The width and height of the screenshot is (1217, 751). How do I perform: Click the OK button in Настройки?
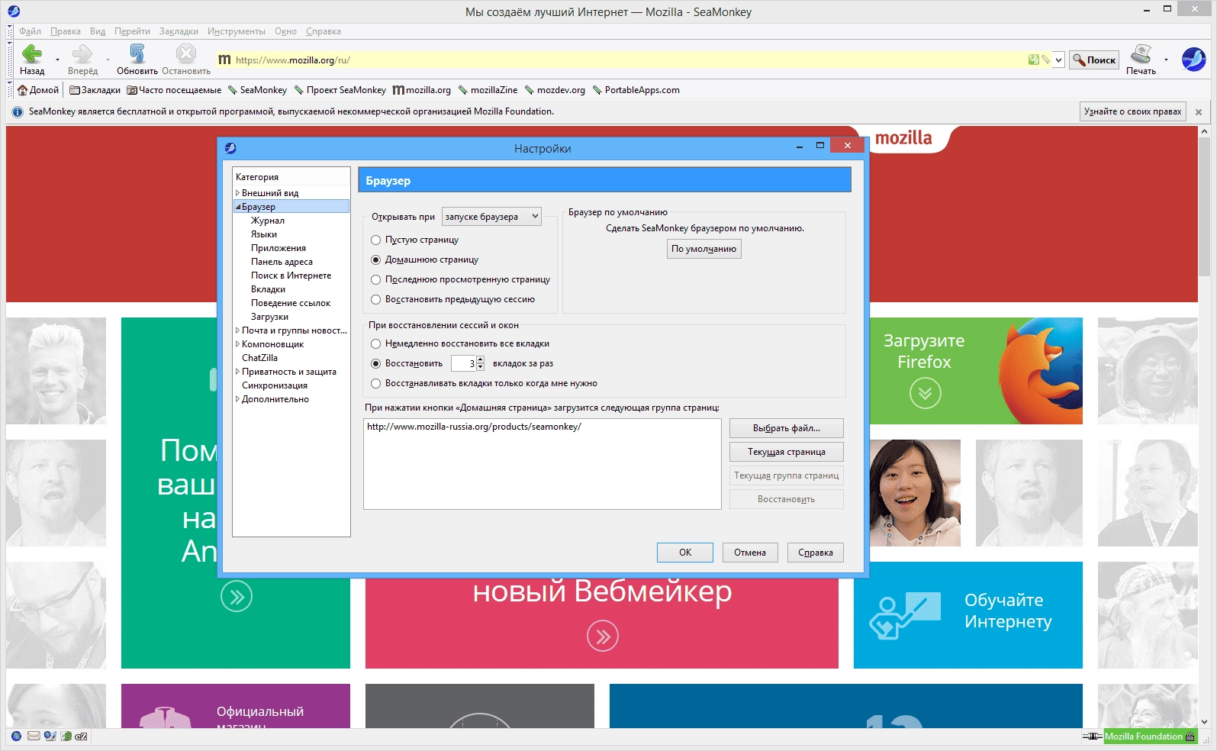tap(685, 553)
